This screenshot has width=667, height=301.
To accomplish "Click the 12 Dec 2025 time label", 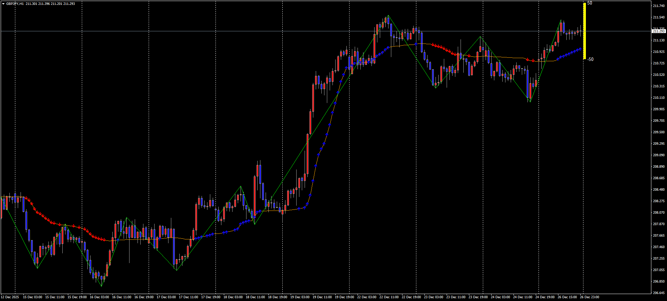I will click(10, 297).
